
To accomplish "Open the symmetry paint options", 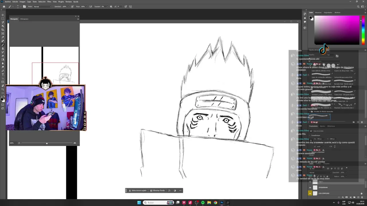I will coord(130,7).
